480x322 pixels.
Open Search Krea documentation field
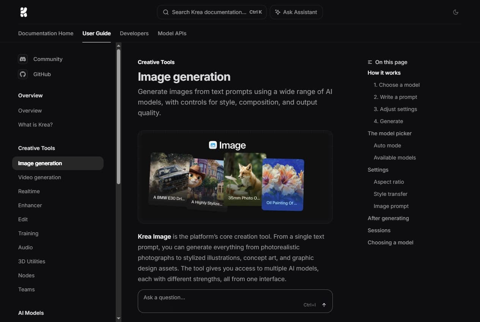[212, 12]
